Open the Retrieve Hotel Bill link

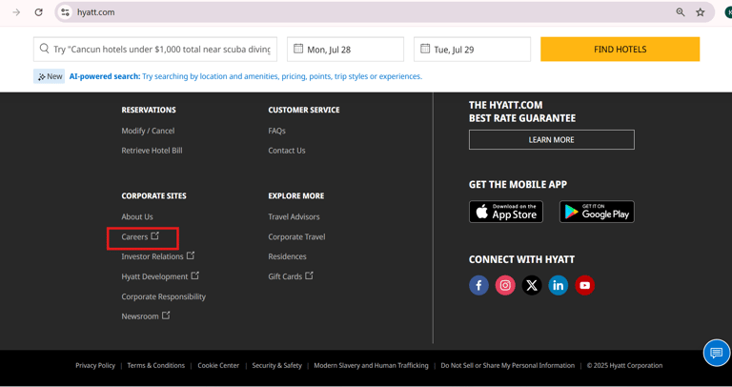point(152,151)
